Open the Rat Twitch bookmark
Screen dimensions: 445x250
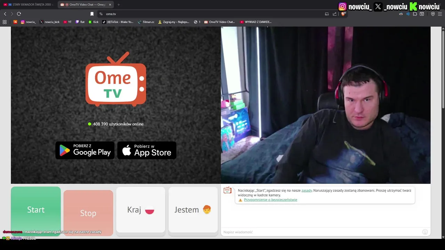[80, 22]
